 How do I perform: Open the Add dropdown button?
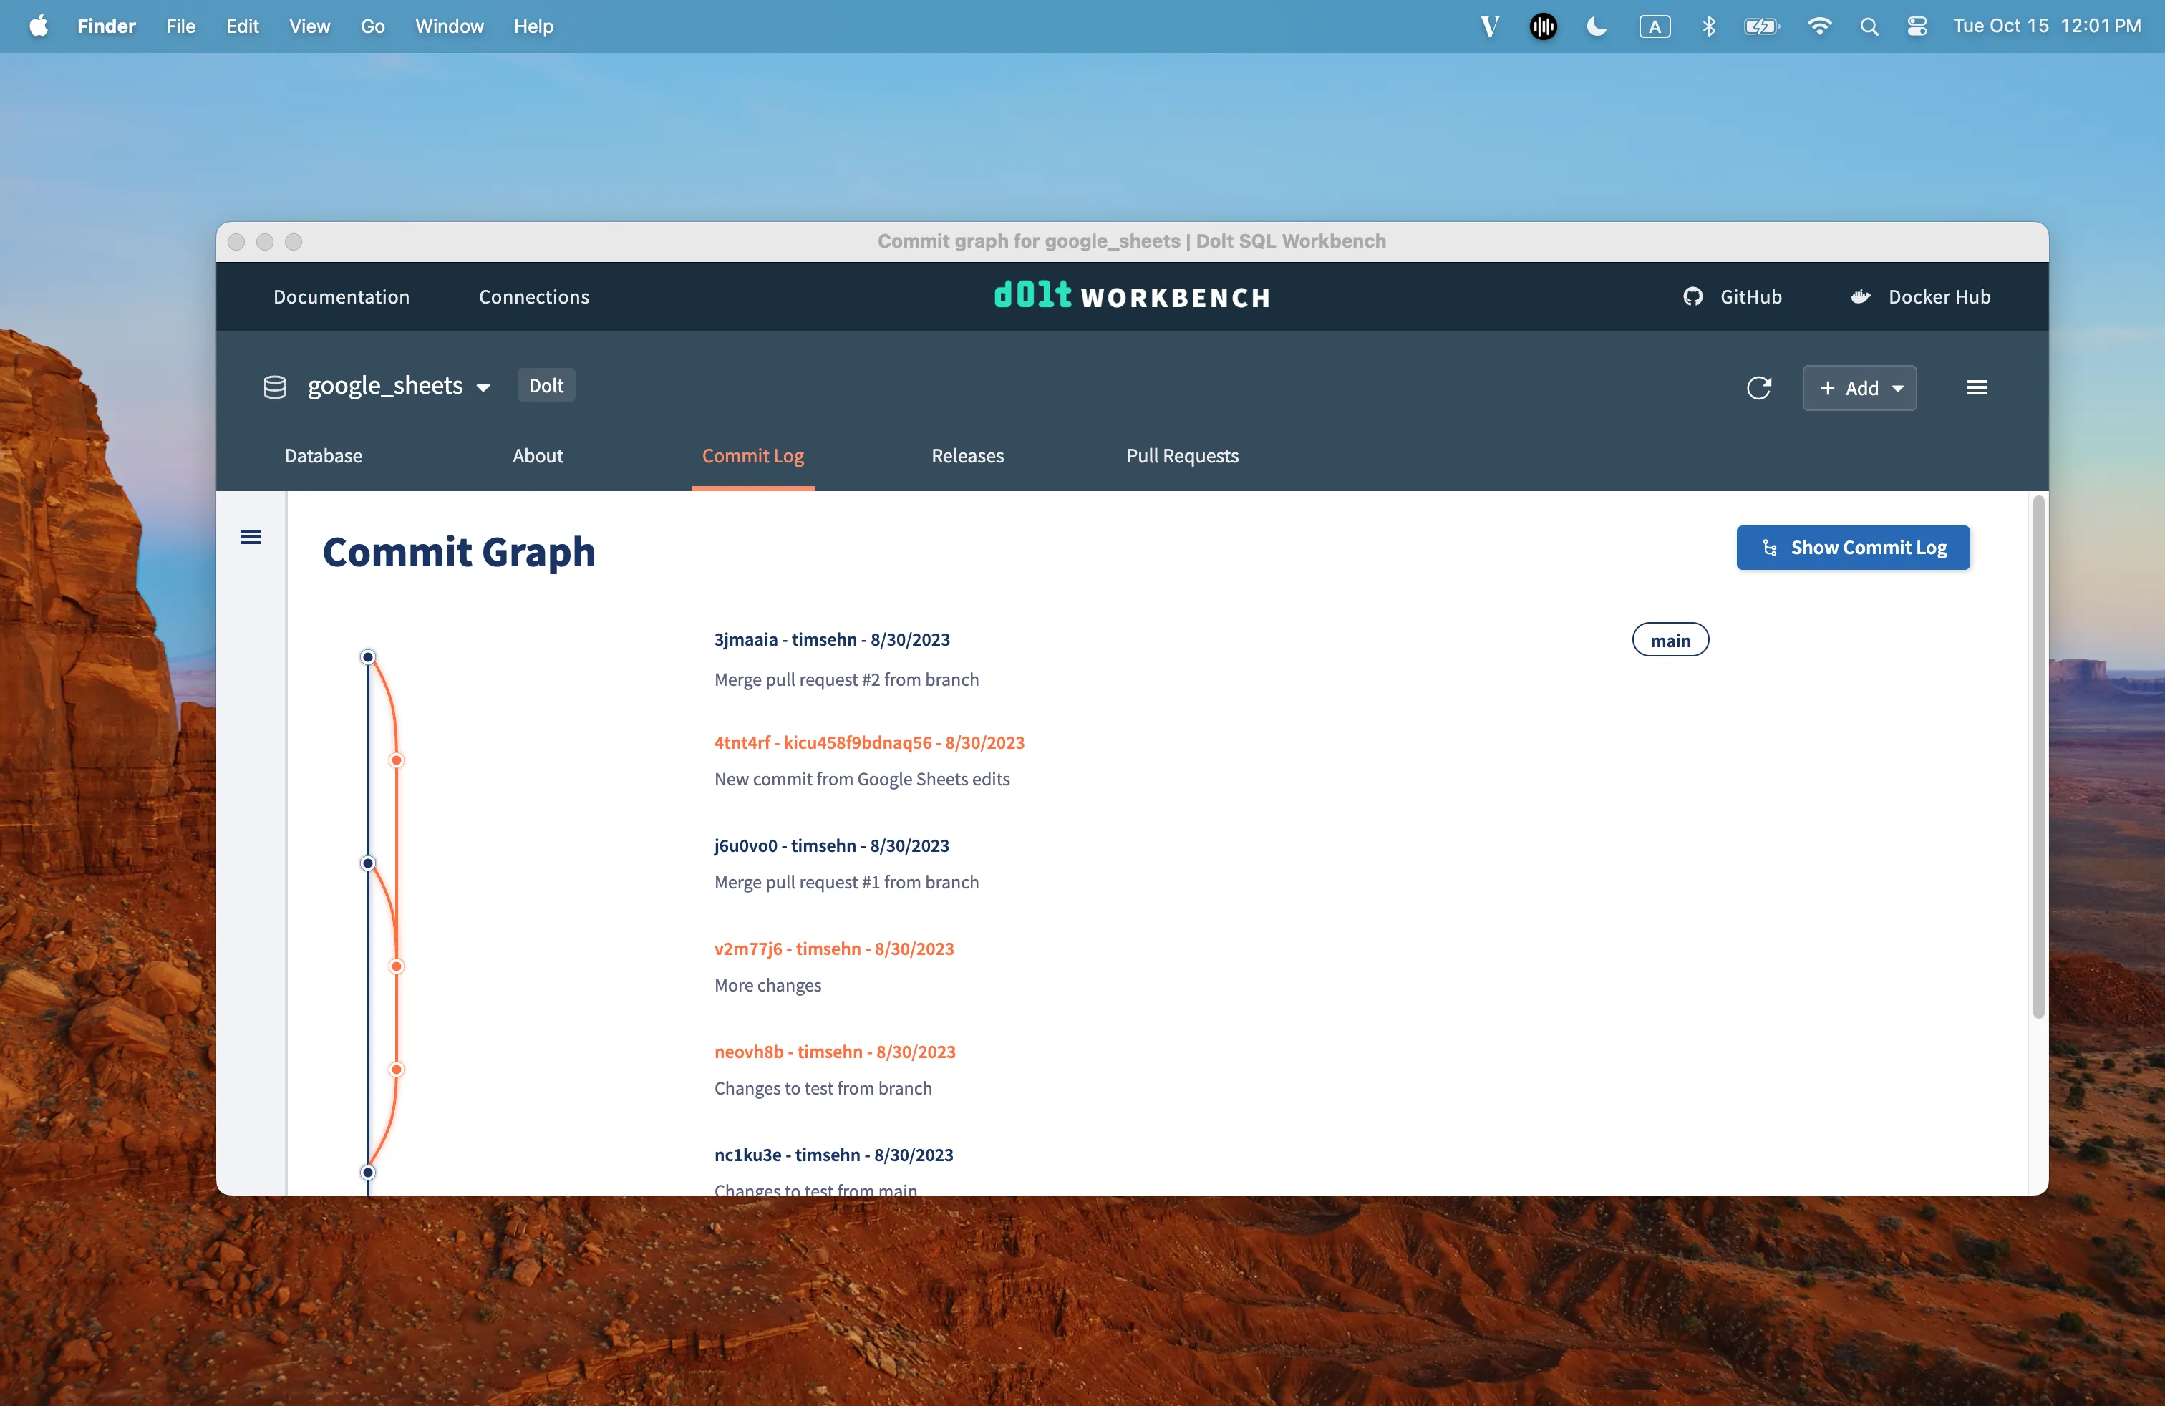coord(1859,388)
